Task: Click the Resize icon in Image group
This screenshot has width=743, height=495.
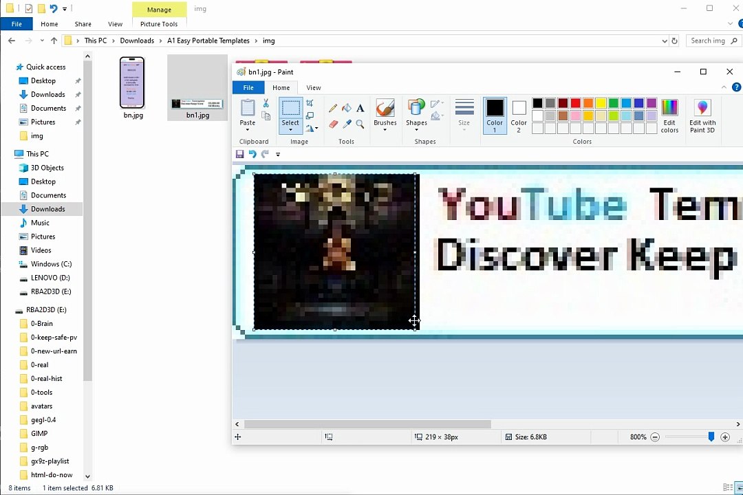Action: pos(310,115)
